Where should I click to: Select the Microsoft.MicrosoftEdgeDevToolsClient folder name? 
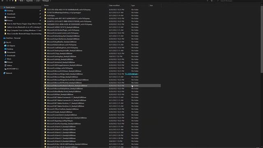pyautogui.click(x=67, y=80)
